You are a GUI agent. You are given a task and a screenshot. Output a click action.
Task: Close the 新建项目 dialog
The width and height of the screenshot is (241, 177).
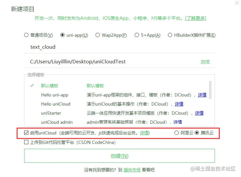tap(237, 3)
